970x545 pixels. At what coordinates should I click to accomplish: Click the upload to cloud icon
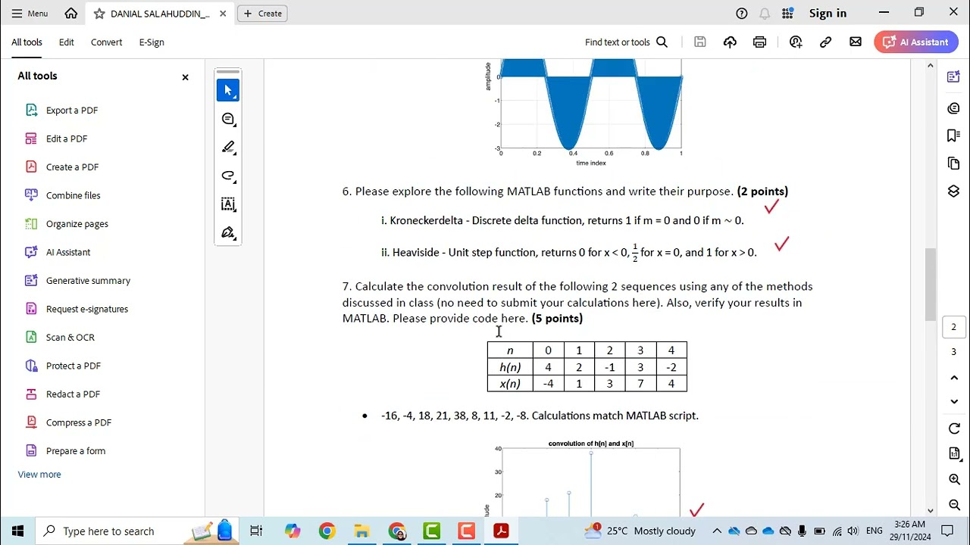tap(730, 42)
